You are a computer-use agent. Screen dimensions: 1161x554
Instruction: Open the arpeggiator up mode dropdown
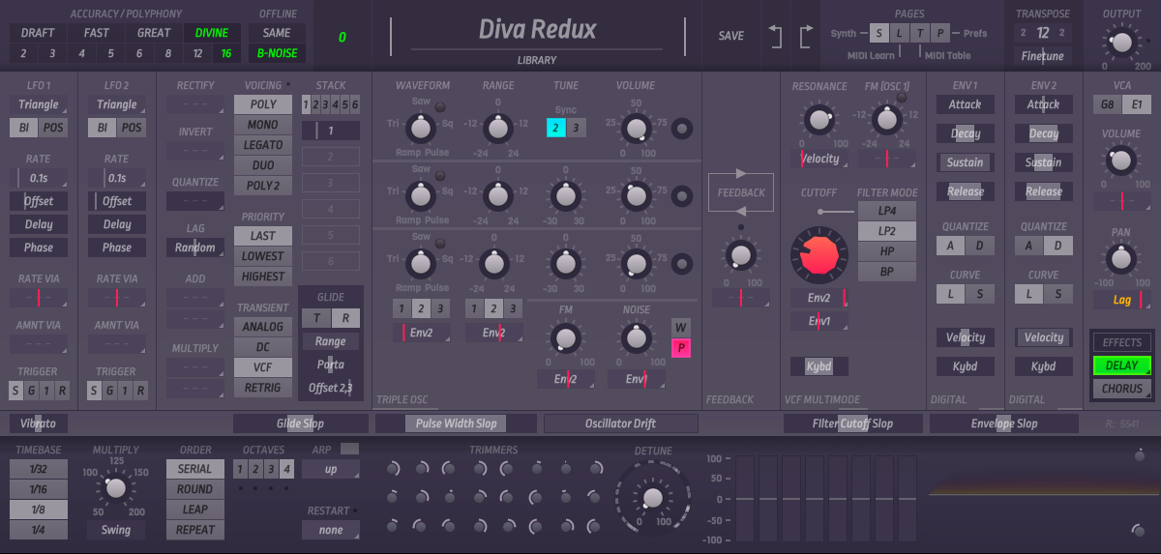click(x=331, y=469)
